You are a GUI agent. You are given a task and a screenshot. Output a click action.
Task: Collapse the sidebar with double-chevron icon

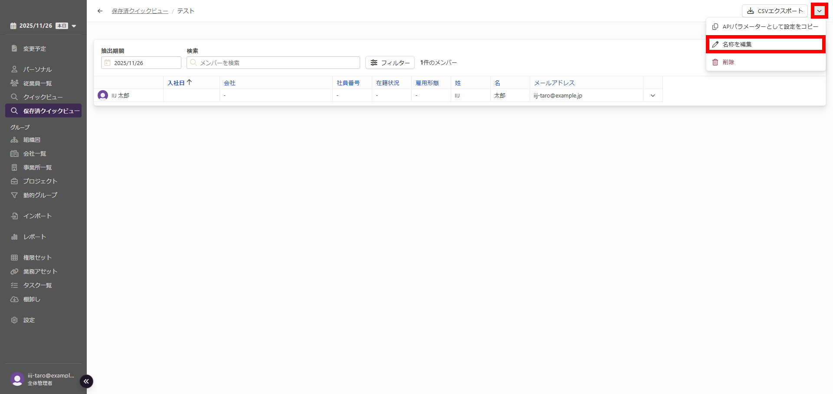point(86,381)
